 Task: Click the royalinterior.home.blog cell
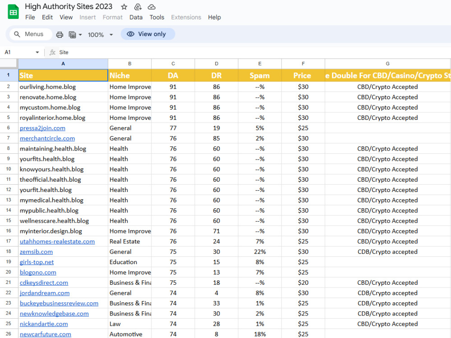tap(63, 118)
